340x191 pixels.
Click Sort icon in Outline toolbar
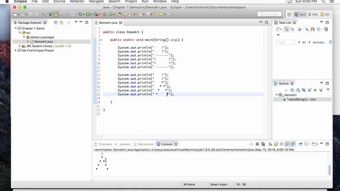(298, 90)
